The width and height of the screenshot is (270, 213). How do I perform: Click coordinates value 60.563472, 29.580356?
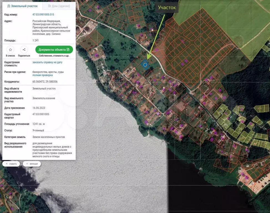[x=45, y=82]
